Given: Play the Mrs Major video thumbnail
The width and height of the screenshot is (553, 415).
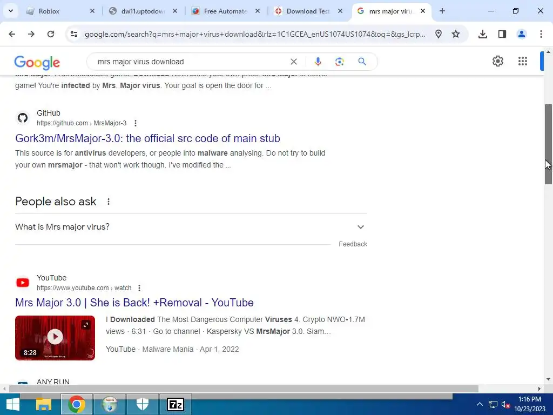Looking at the screenshot, I should click(x=55, y=338).
